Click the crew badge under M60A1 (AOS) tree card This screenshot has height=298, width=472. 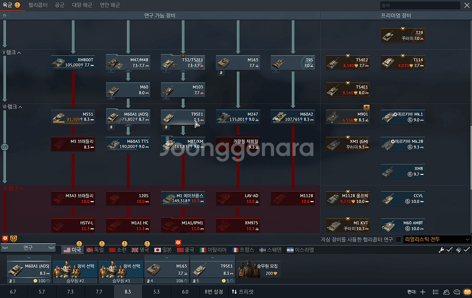pos(111,127)
